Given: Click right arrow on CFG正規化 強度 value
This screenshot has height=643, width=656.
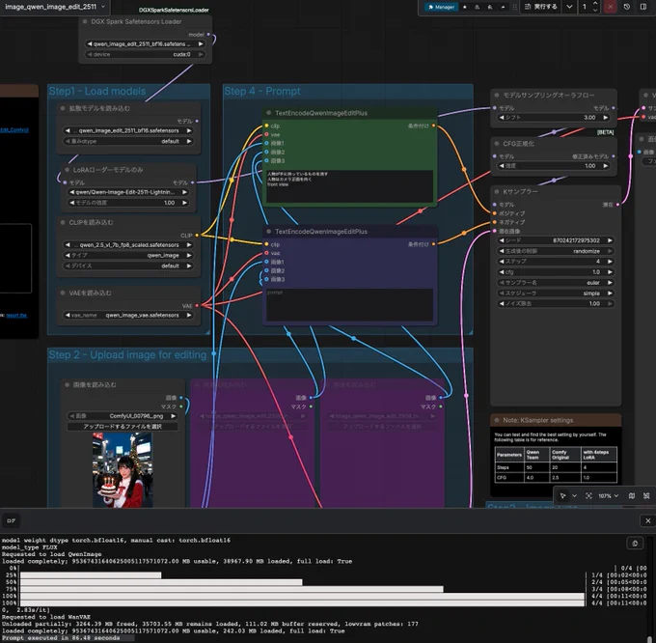Looking at the screenshot, I should click(606, 166).
